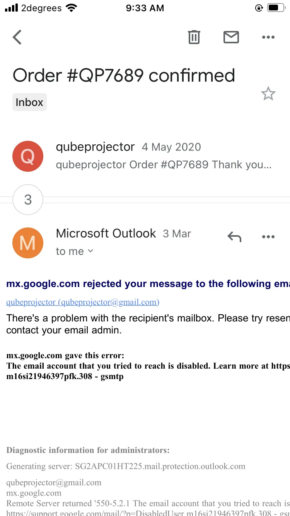Reply to Microsoft Outlook message
290x516 pixels.
[234, 236]
